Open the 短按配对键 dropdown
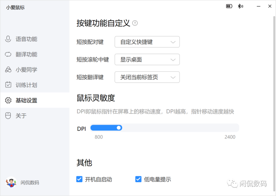Image resolution: width=276 pixels, height=196 pixels. (x=147, y=42)
